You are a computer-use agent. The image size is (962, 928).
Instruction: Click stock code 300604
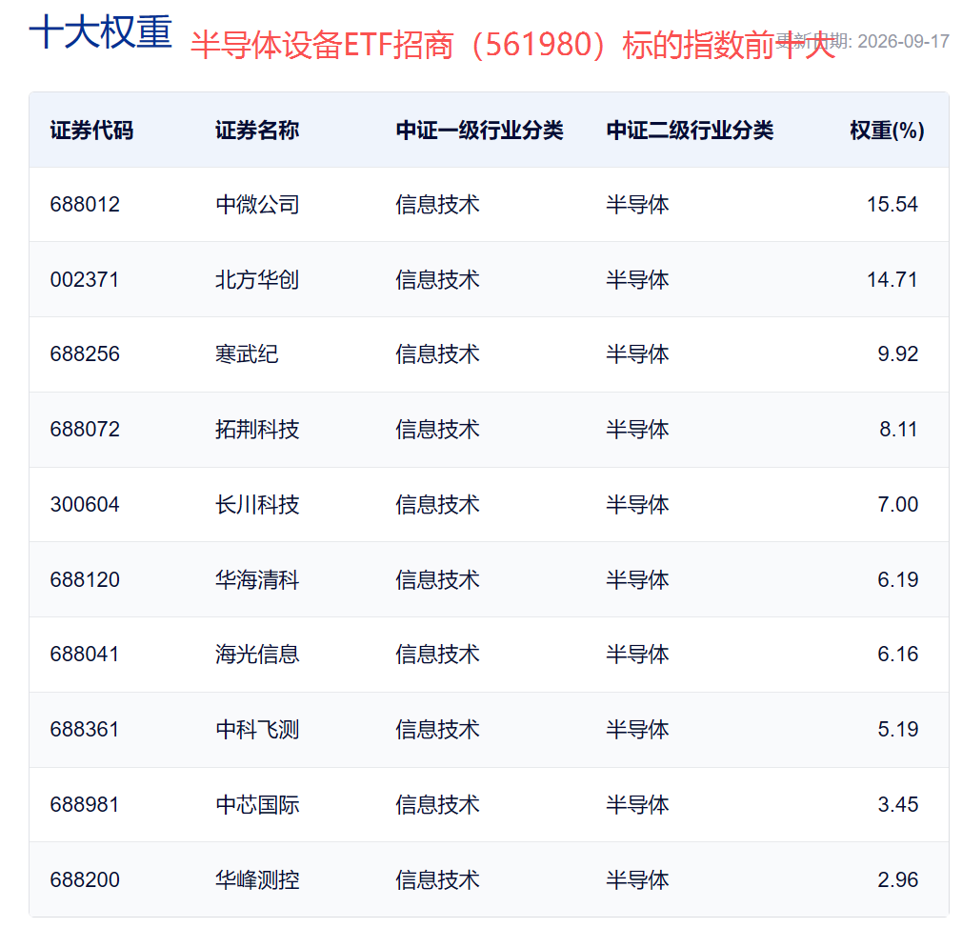pyautogui.click(x=85, y=505)
